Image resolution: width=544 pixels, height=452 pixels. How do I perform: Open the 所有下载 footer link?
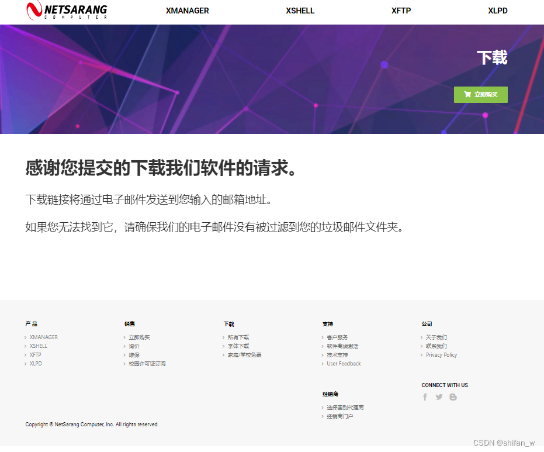pos(238,337)
